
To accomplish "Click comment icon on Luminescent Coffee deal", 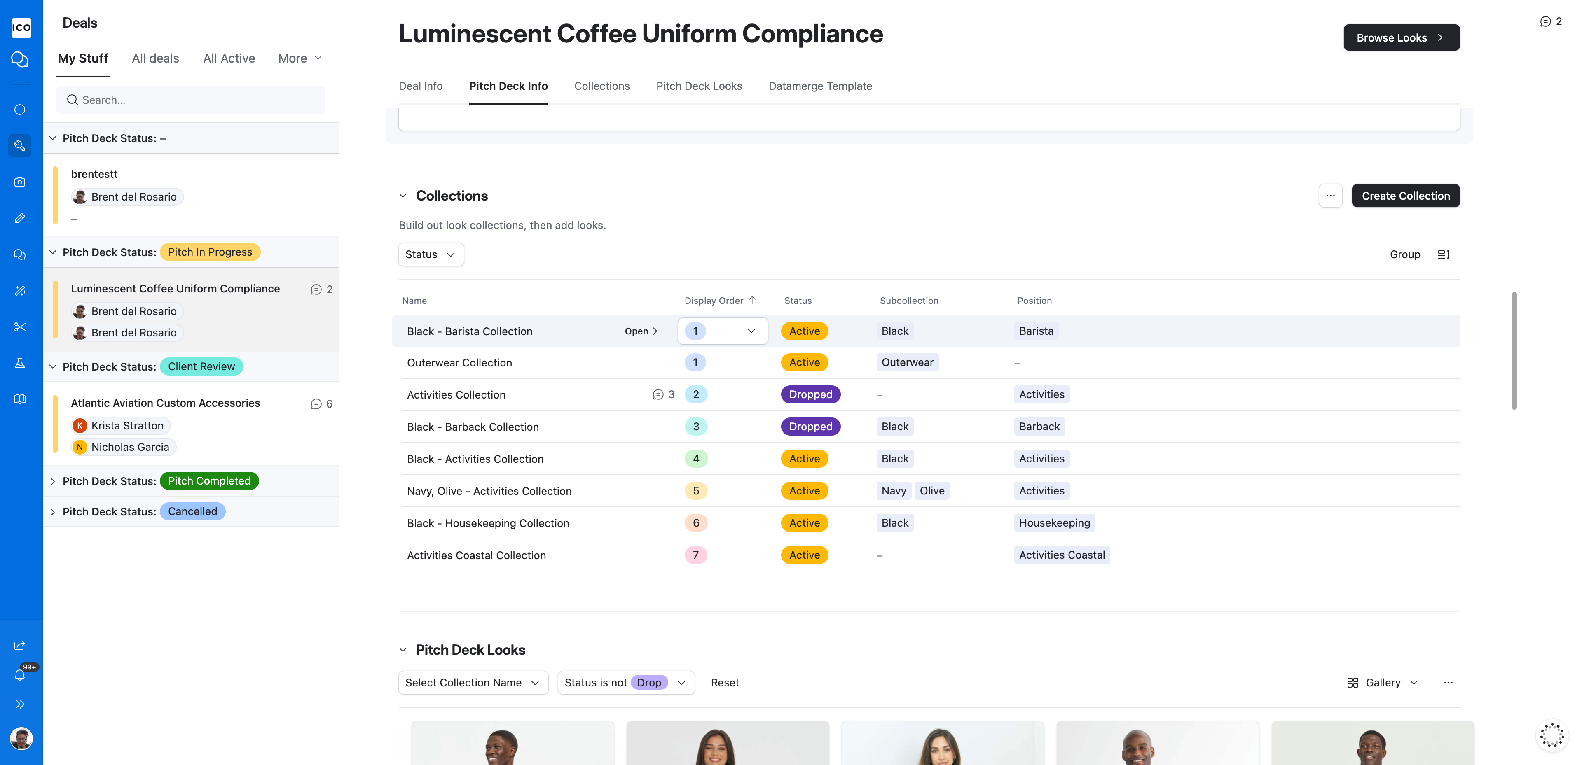I will (x=316, y=289).
